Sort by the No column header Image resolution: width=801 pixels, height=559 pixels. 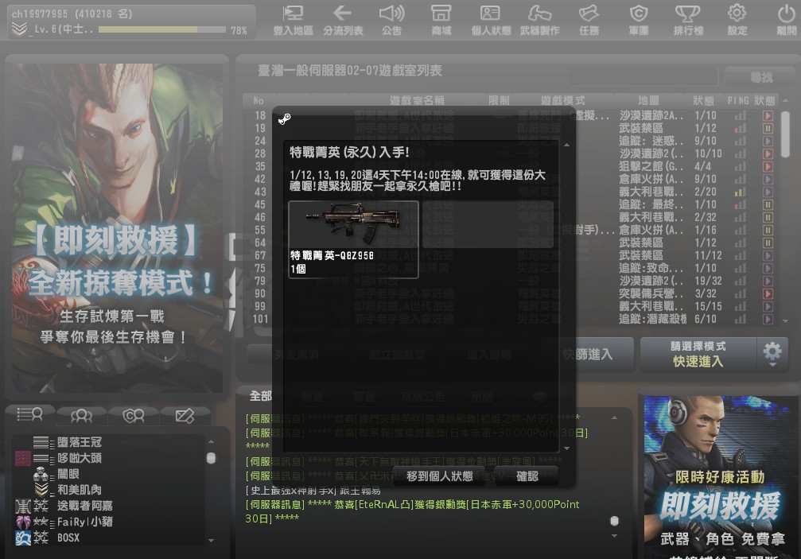(259, 100)
